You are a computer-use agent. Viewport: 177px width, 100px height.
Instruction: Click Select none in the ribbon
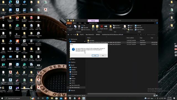(x=139, y=28)
